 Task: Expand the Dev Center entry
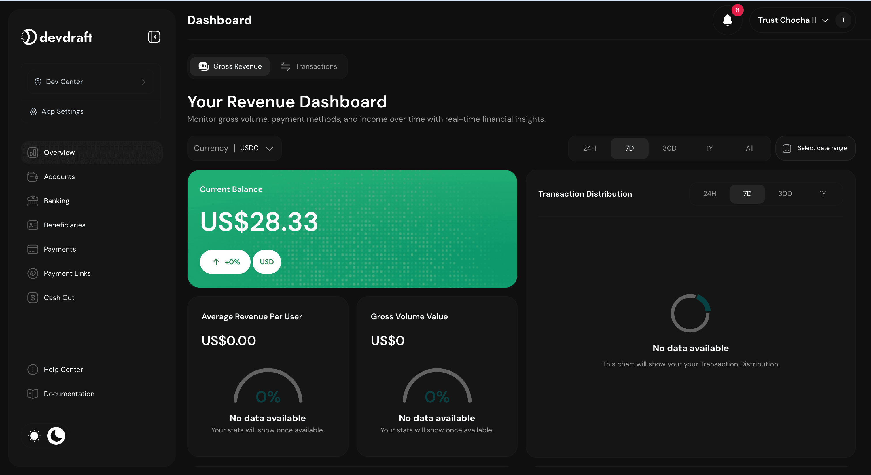coord(91,81)
